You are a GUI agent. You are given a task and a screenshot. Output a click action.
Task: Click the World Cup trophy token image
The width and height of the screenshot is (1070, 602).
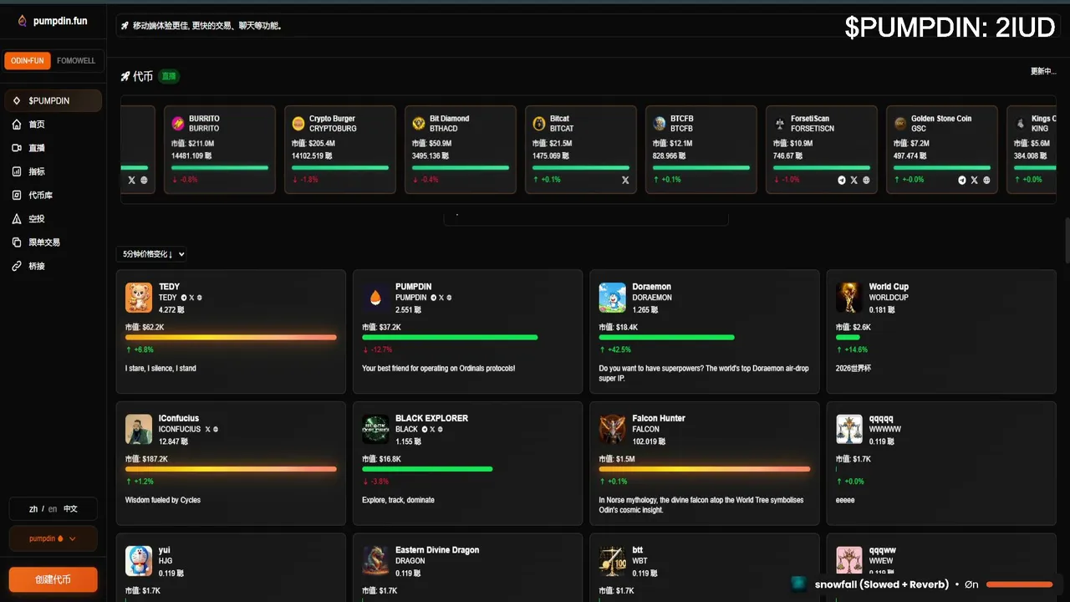pos(849,298)
